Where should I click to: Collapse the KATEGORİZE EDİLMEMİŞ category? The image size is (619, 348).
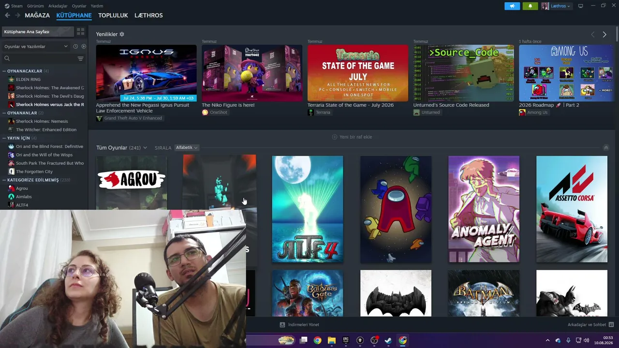(x=4, y=180)
